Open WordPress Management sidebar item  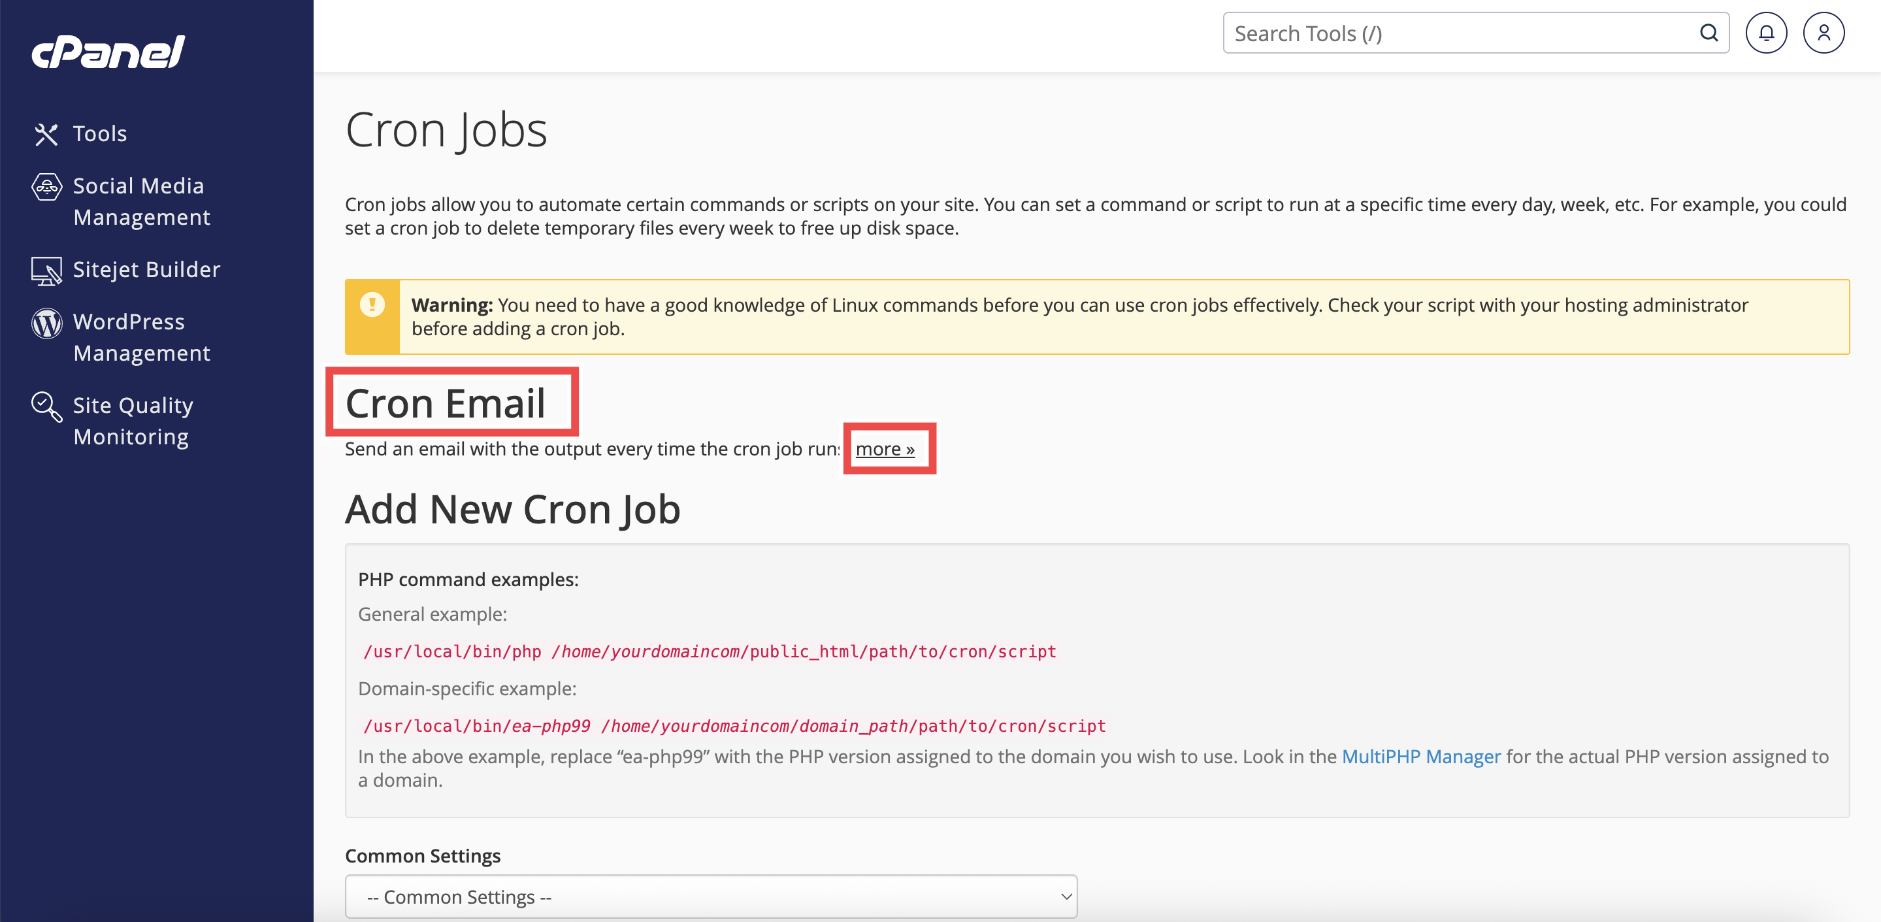tap(141, 338)
